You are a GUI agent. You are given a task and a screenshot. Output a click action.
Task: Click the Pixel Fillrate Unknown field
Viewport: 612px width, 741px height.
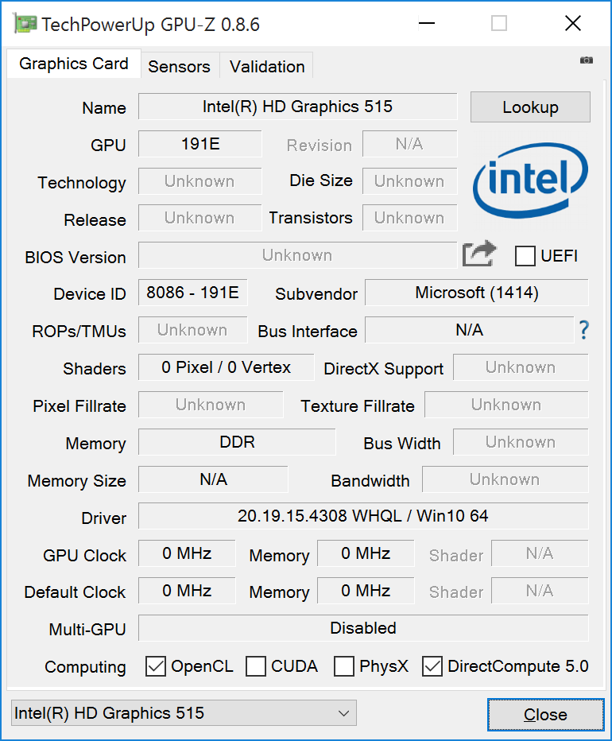pyautogui.click(x=211, y=405)
